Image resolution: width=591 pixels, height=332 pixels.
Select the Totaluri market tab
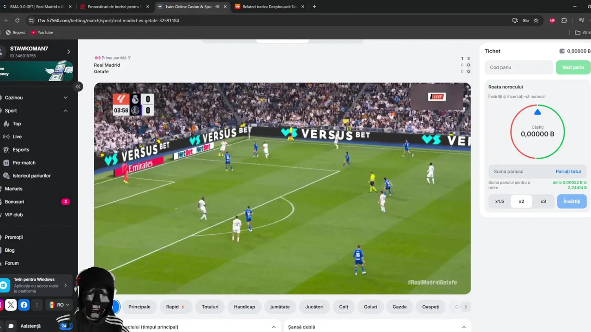click(x=210, y=307)
